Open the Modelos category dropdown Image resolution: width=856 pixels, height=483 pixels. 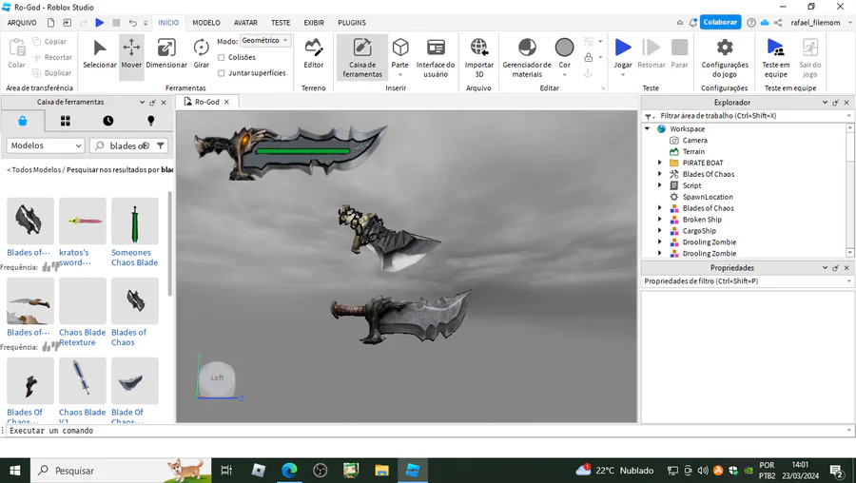[x=46, y=145]
